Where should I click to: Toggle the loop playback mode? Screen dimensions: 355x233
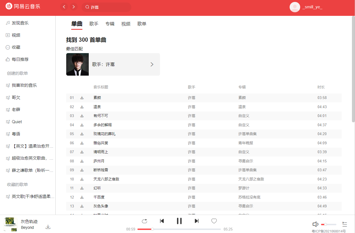144,221
